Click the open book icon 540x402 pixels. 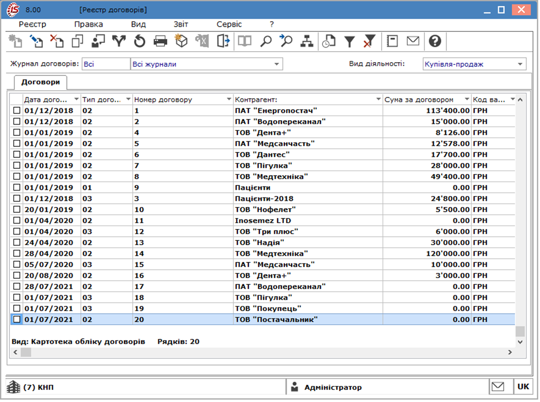(x=245, y=41)
